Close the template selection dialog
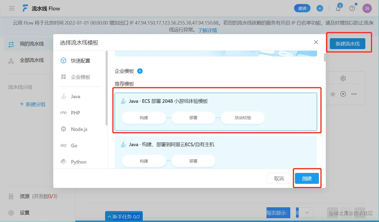Viewport: 379px width, 222px height. coord(316,42)
